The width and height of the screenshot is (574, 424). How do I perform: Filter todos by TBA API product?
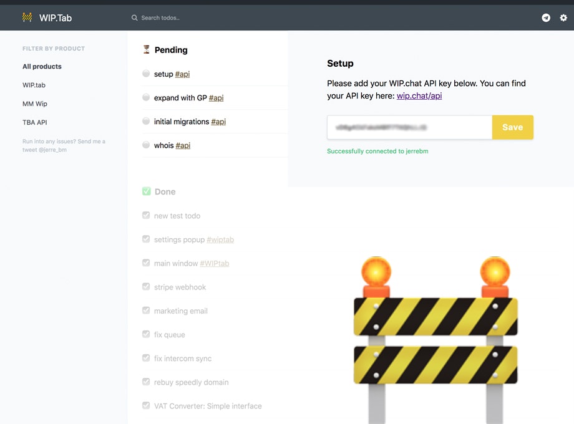[35, 122]
